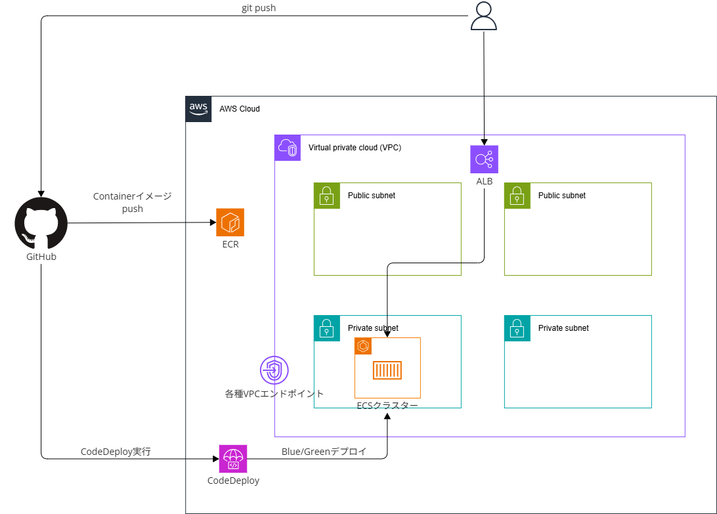The height and width of the screenshot is (514, 717).
Task: Click the ECS container icon in cluster
Action: (x=387, y=370)
